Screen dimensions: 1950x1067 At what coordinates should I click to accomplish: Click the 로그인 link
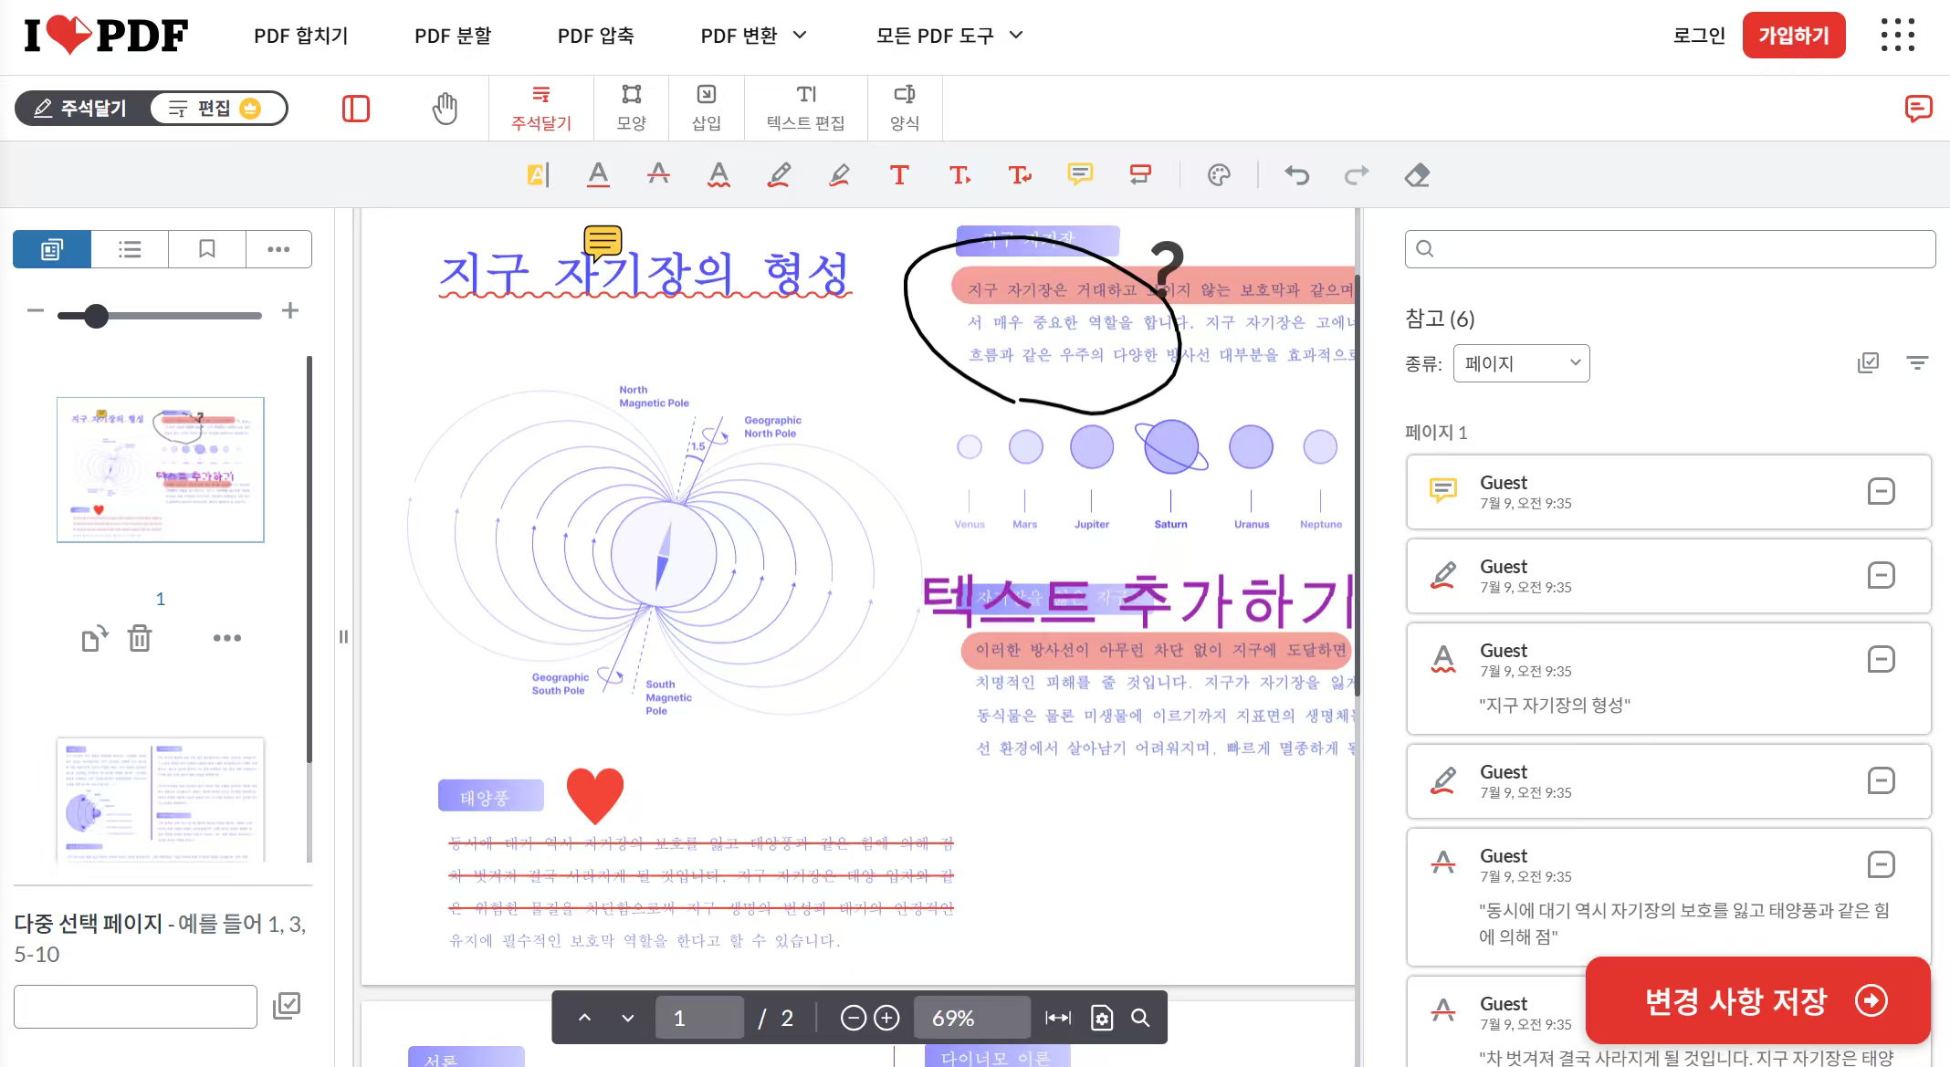click(1699, 36)
